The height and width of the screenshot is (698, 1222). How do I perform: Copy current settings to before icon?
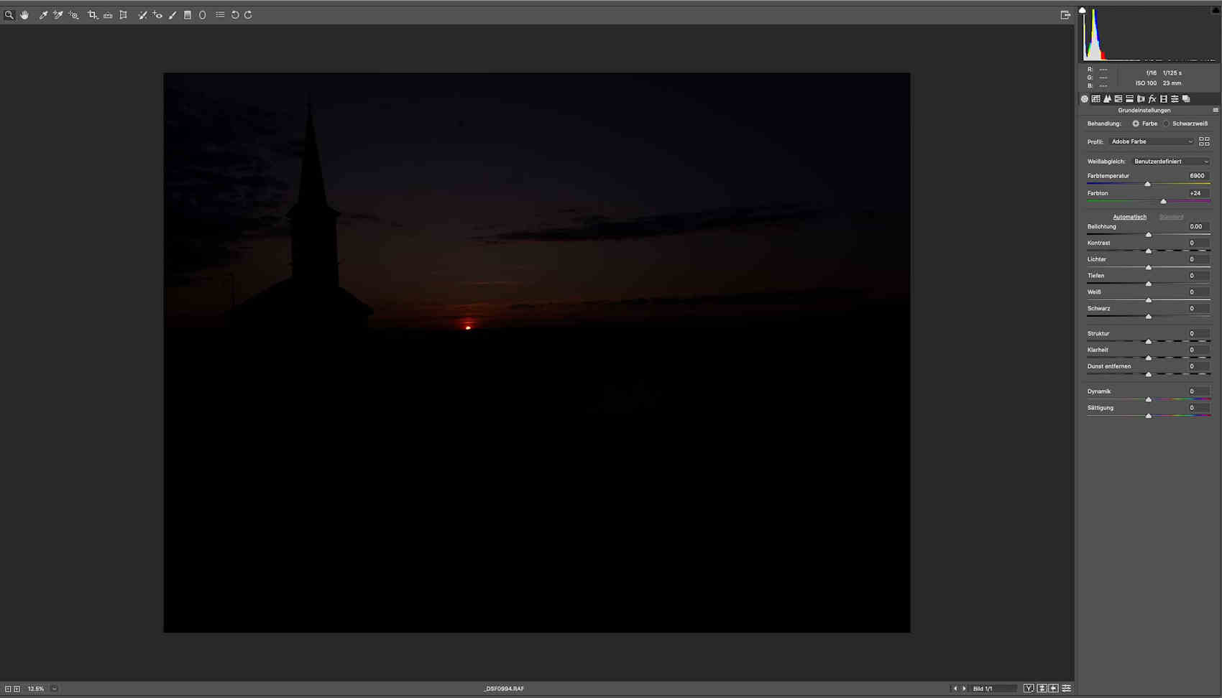click(1054, 689)
